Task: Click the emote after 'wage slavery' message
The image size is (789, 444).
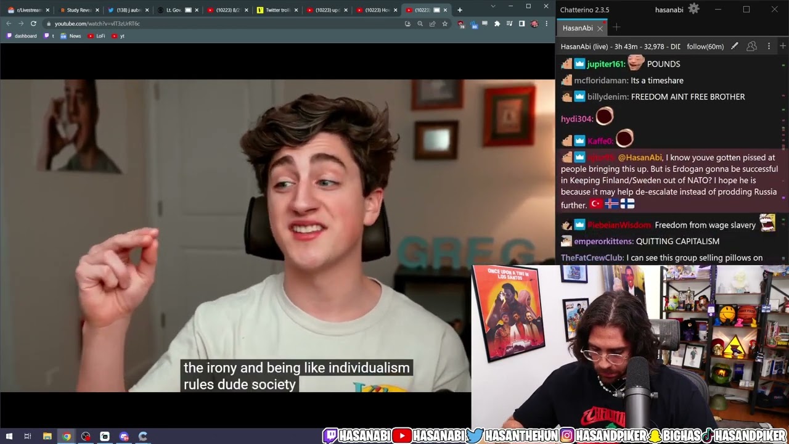Action: coord(767,223)
